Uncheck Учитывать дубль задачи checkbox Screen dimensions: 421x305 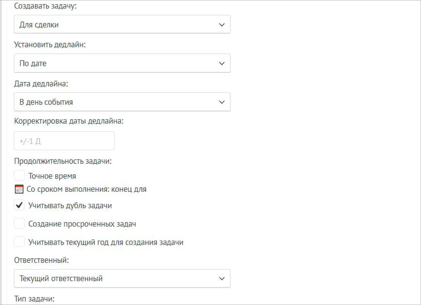coord(19,205)
